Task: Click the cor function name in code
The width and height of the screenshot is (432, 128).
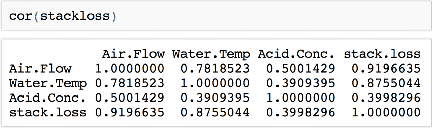Action: coord(21,17)
